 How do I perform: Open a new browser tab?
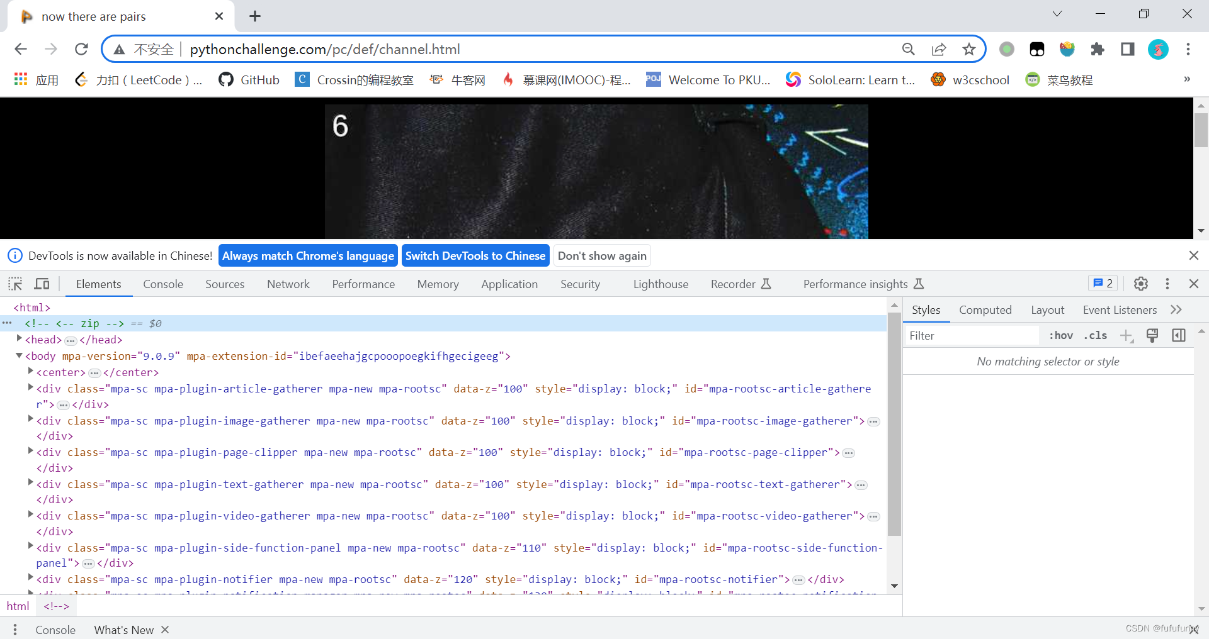pos(254,16)
